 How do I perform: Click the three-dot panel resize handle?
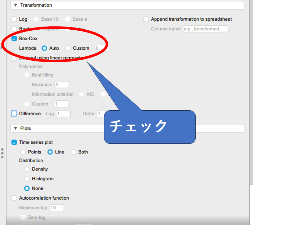tap(2, 153)
